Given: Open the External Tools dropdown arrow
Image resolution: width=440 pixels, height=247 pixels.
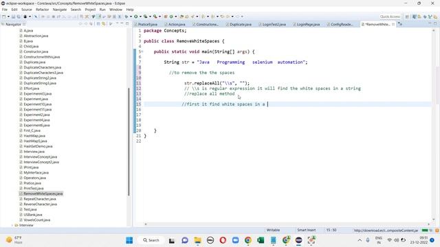Looking at the screenshot, I should [160, 16].
